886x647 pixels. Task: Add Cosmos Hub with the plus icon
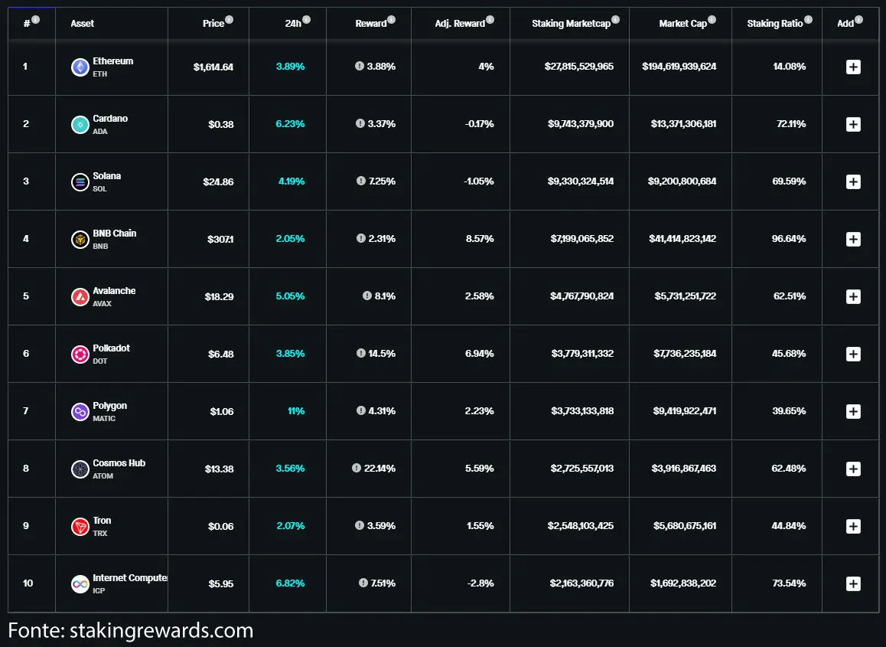(853, 469)
